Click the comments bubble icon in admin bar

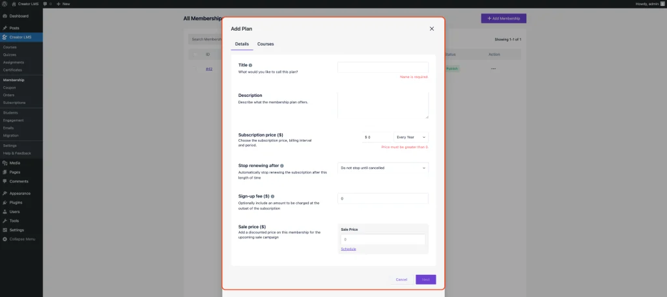tap(46, 4)
